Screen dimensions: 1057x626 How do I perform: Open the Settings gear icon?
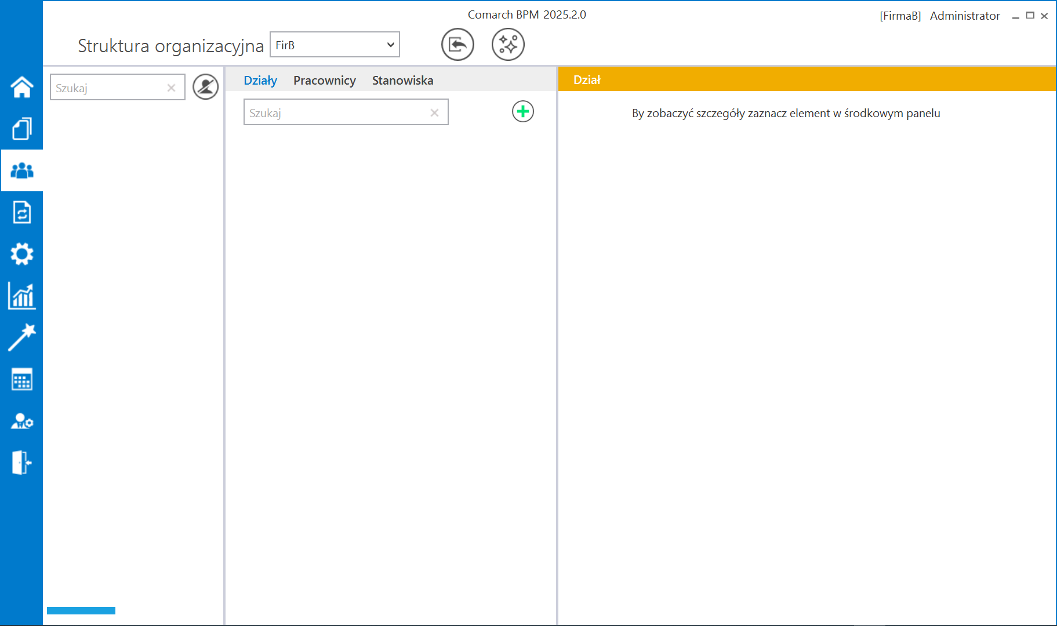(x=21, y=254)
